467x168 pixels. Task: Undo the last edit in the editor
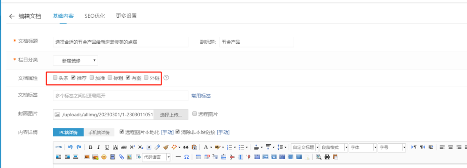(x=71, y=147)
